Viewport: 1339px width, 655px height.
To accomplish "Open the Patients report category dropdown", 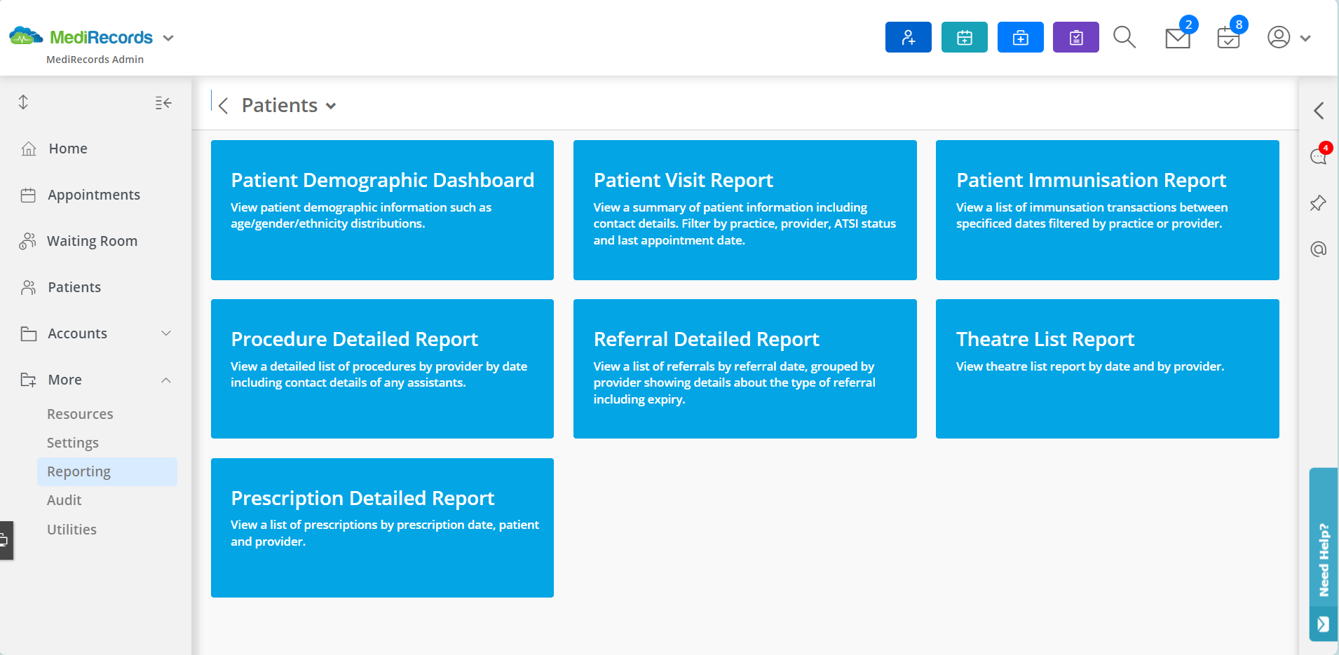I will click(x=331, y=106).
